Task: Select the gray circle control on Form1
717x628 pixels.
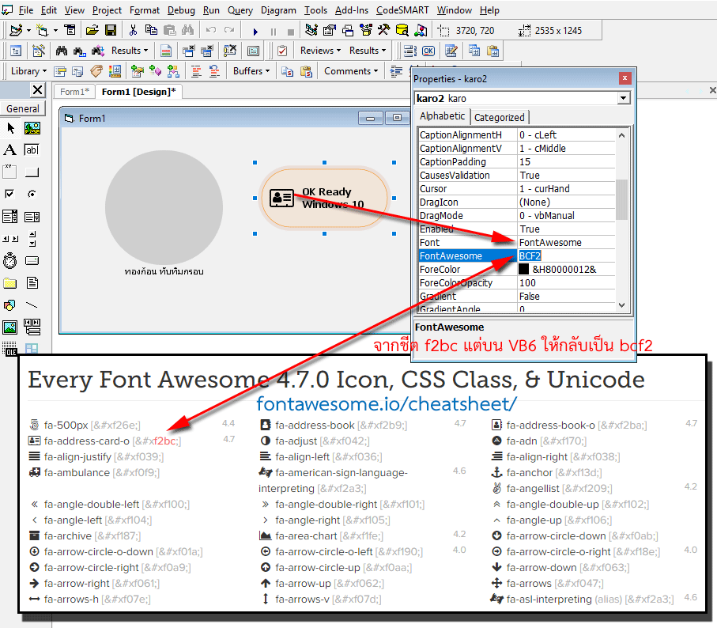Action: 164,208
